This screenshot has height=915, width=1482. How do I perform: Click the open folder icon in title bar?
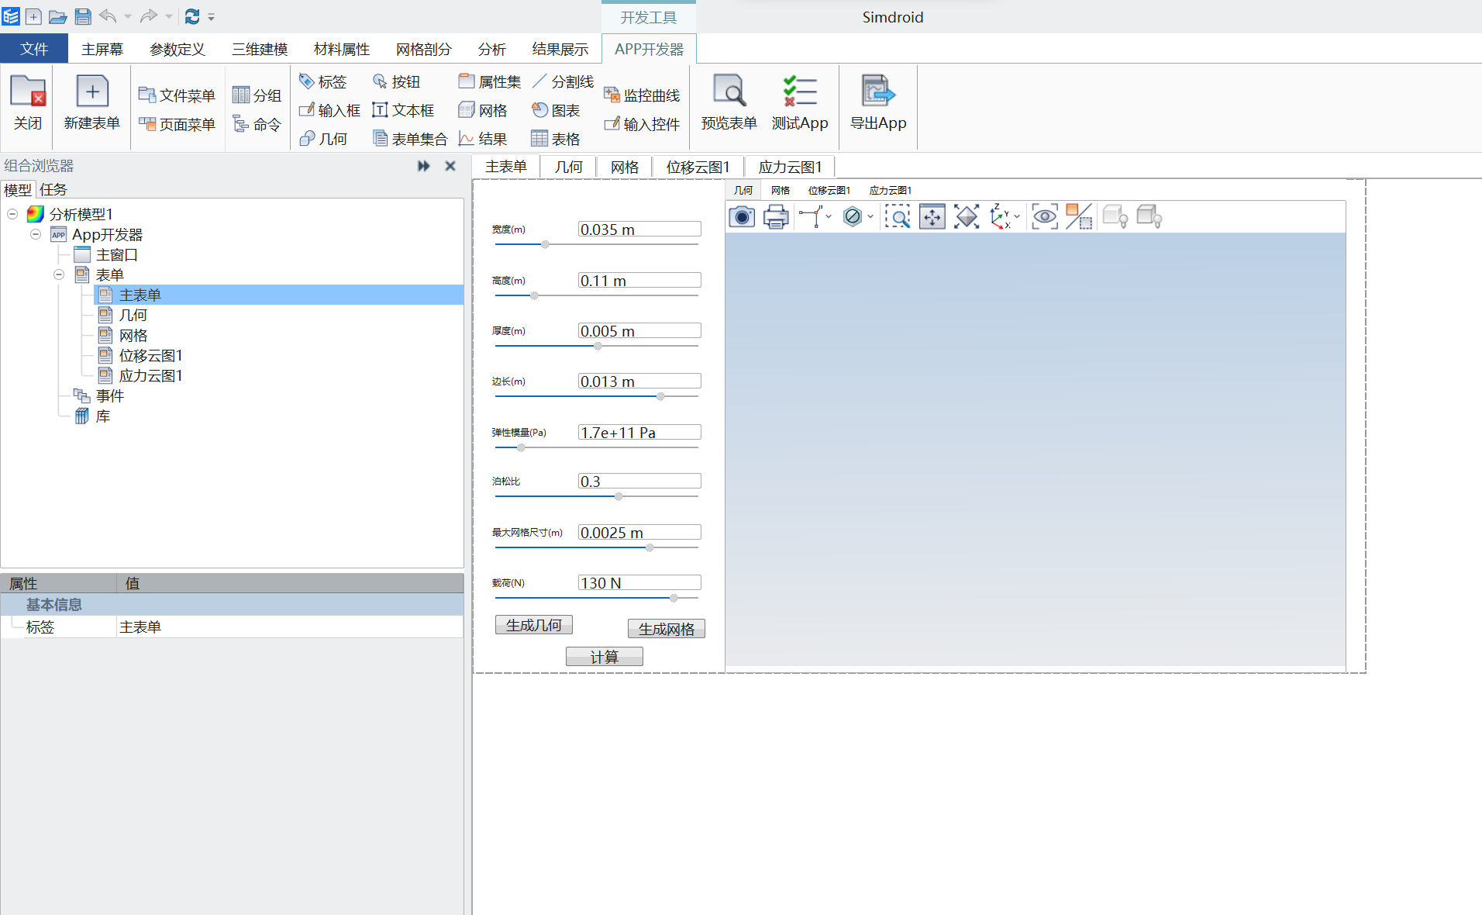57,16
